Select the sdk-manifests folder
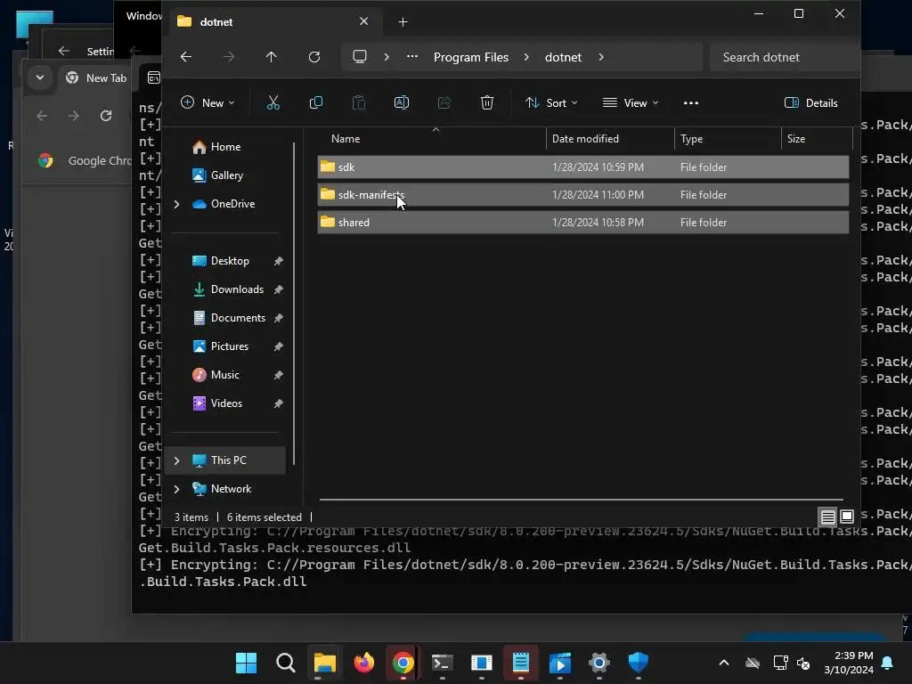Screen dimensions: 912x684 click(x=582, y=195)
